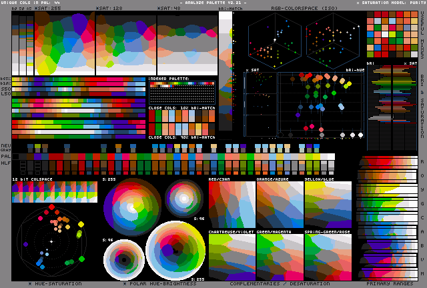This screenshot has width=427, height=288.
Task: Click the 'HLF' row label
Action: coord(6,163)
